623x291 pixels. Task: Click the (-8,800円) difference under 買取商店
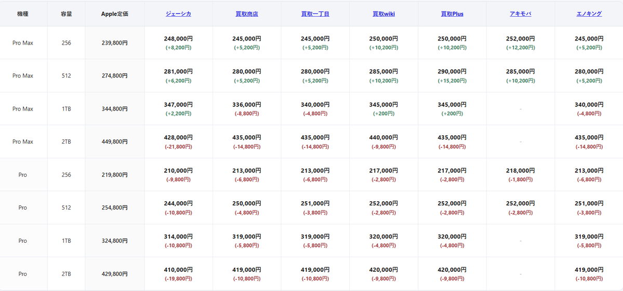(247, 114)
